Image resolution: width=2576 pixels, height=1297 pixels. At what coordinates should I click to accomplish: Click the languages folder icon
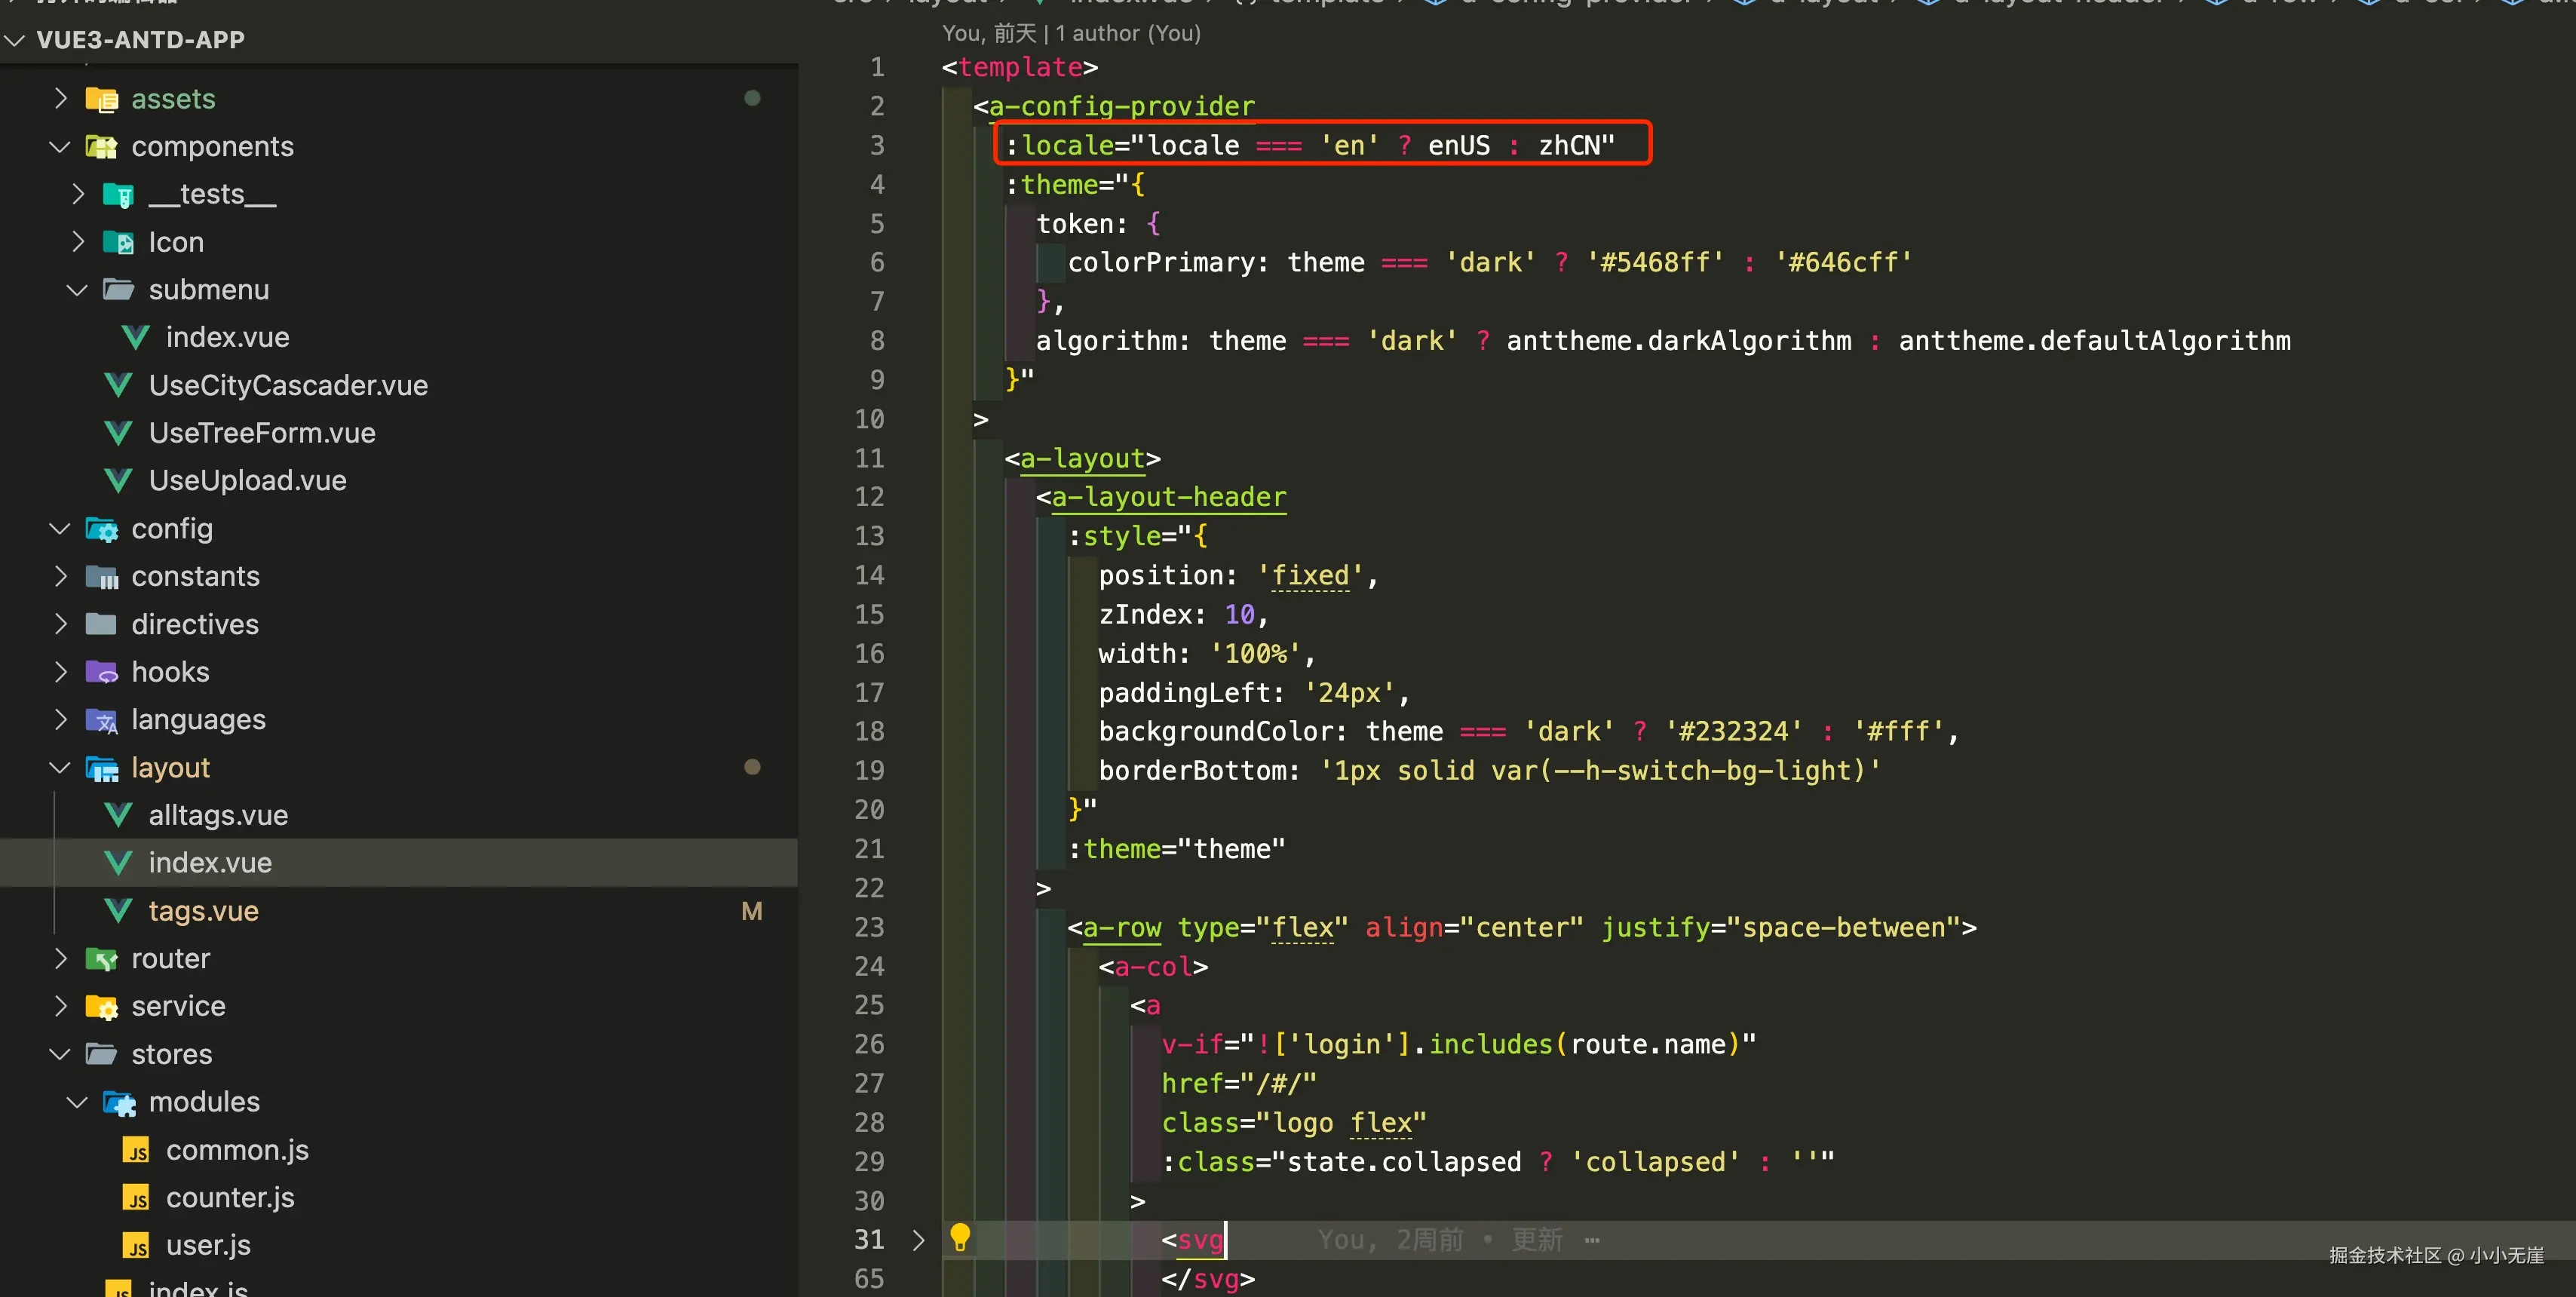[101, 720]
